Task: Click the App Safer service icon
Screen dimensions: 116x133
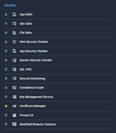Action: click(x=14, y=15)
